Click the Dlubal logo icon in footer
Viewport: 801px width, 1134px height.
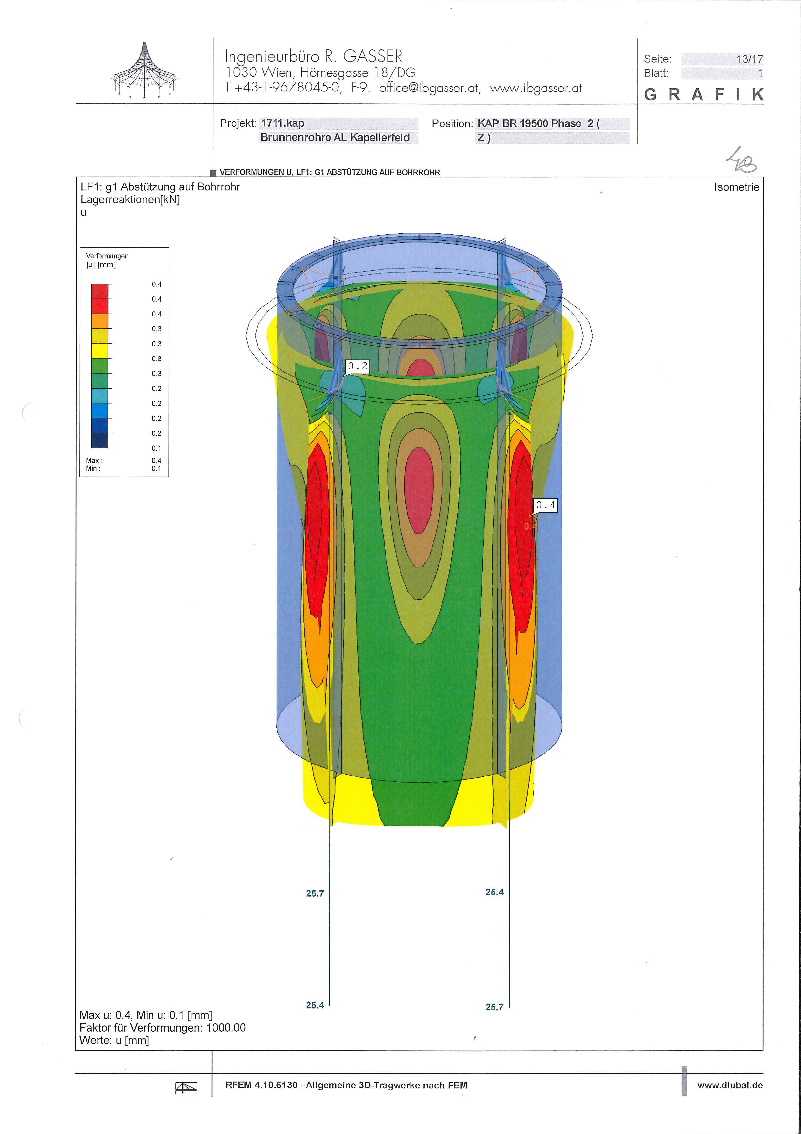(x=186, y=1087)
